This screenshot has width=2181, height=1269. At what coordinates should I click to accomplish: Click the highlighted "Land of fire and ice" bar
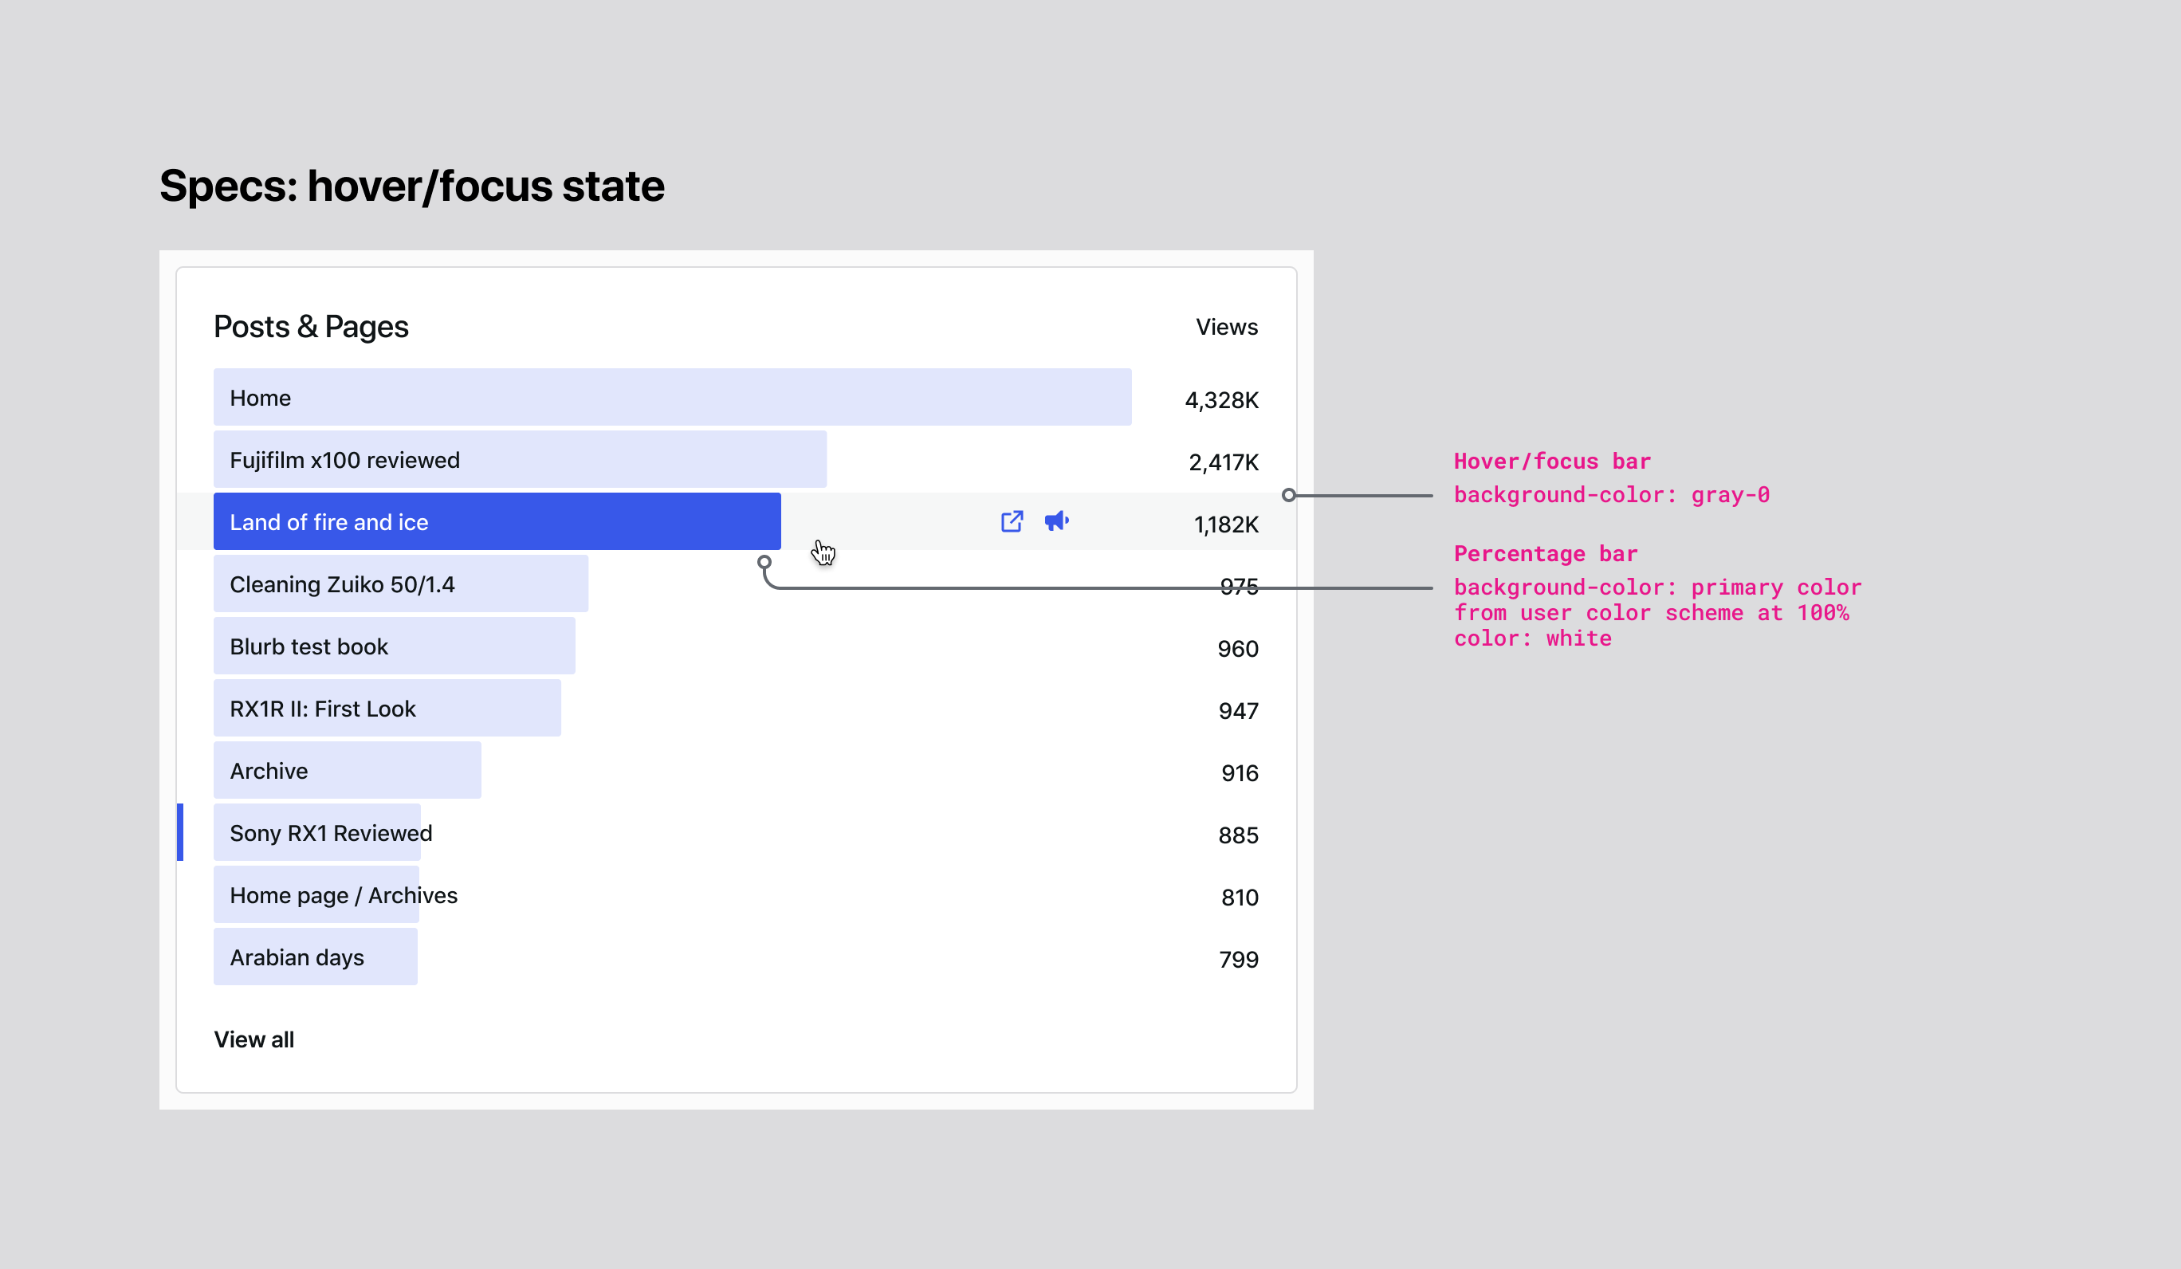497,521
